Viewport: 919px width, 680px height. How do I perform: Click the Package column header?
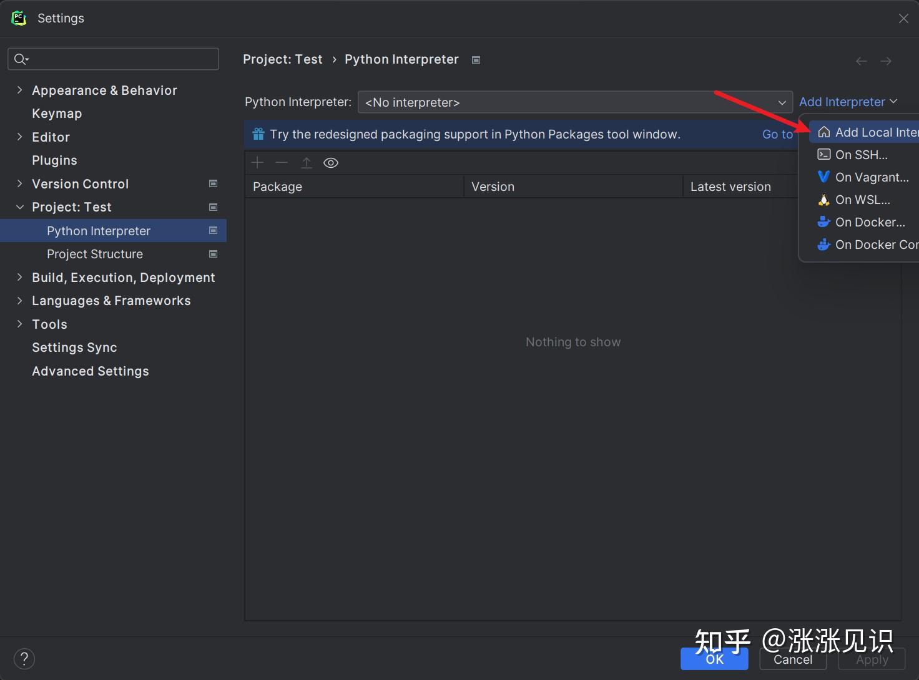pyautogui.click(x=354, y=187)
